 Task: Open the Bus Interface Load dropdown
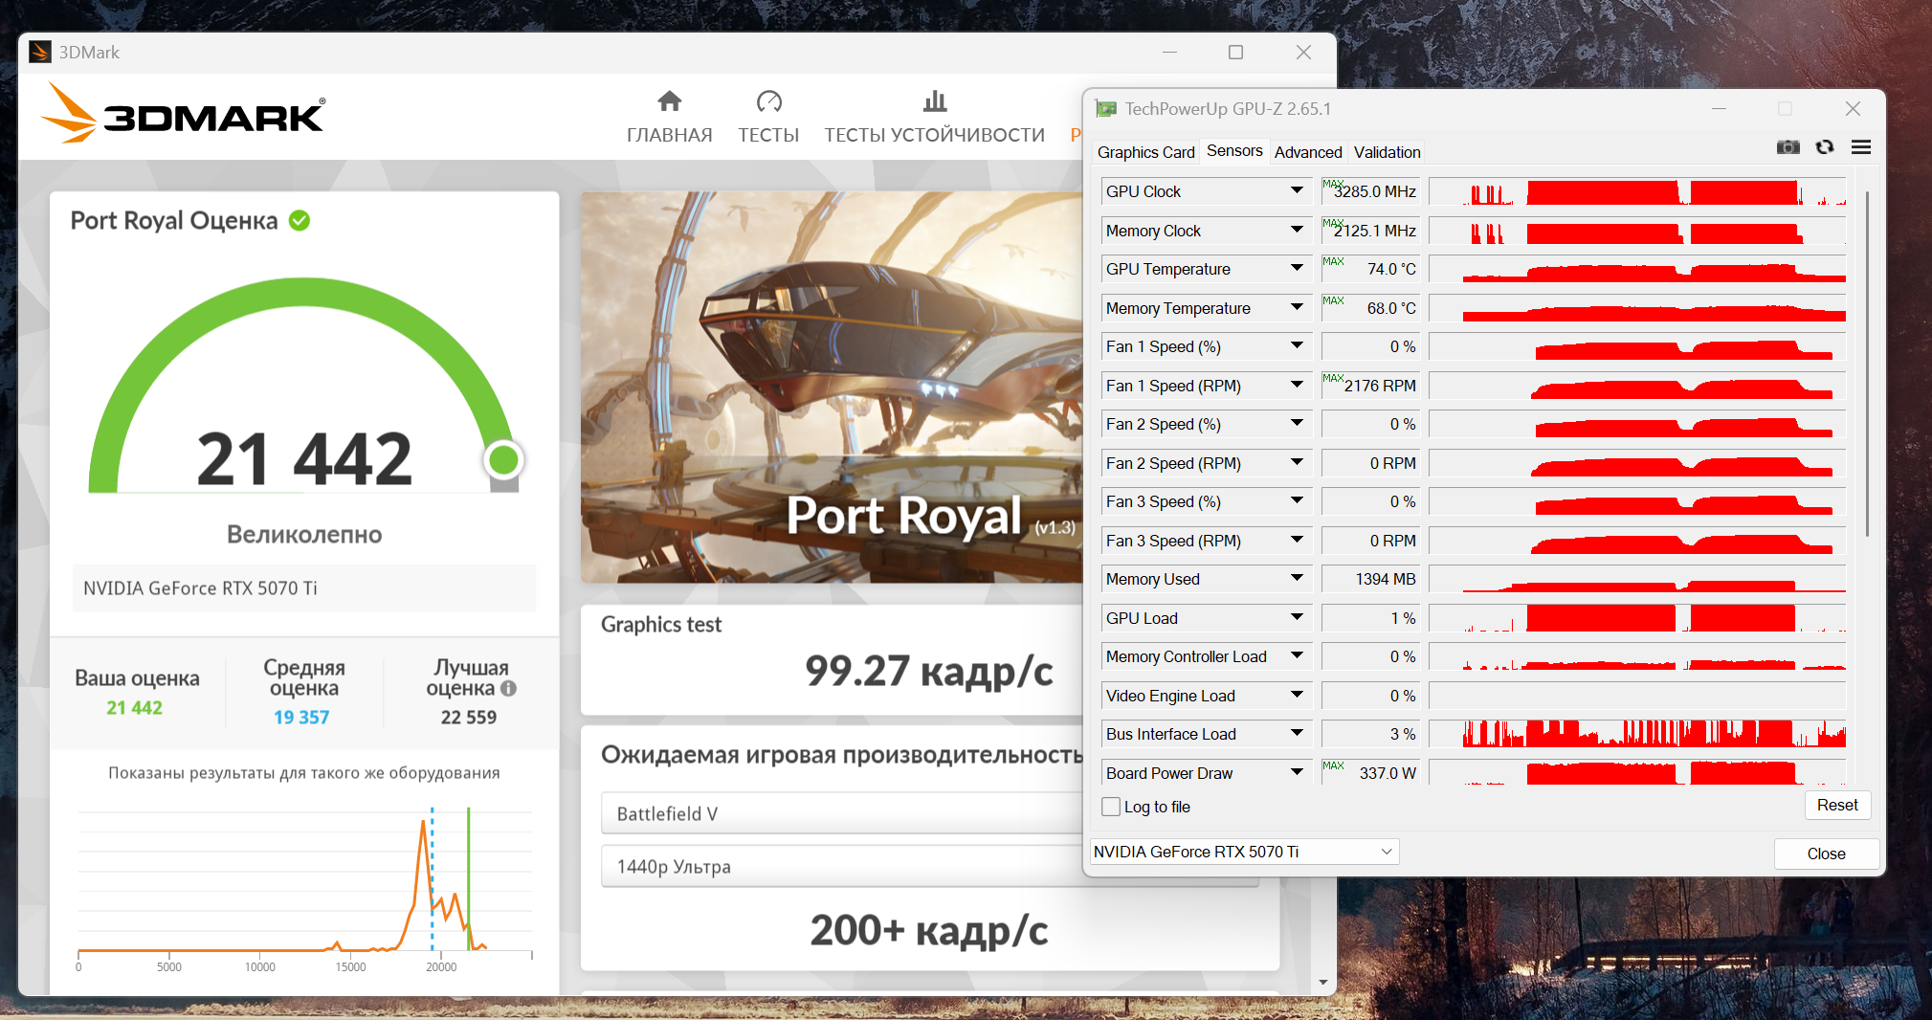coord(1297,734)
